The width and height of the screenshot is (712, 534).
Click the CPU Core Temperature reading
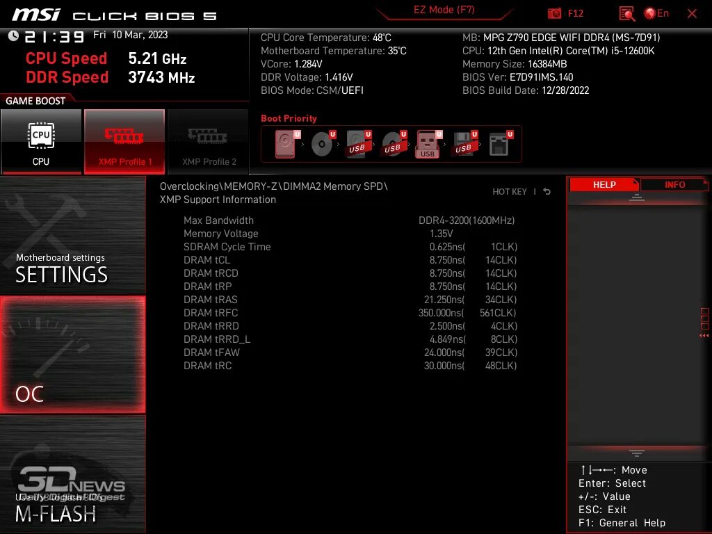326,38
